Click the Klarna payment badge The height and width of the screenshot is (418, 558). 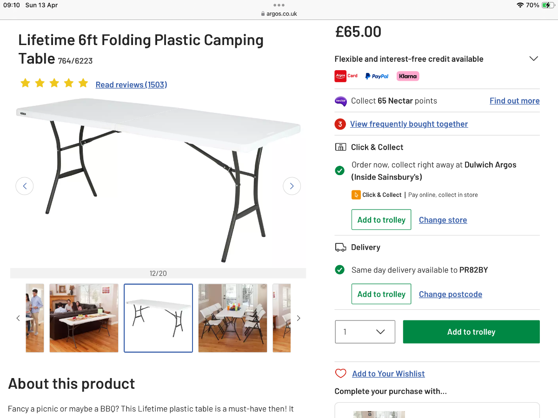point(408,76)
